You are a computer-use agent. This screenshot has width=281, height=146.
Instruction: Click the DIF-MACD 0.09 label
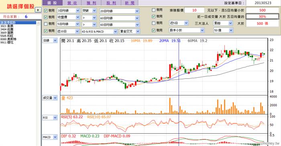tap(117, 136)
